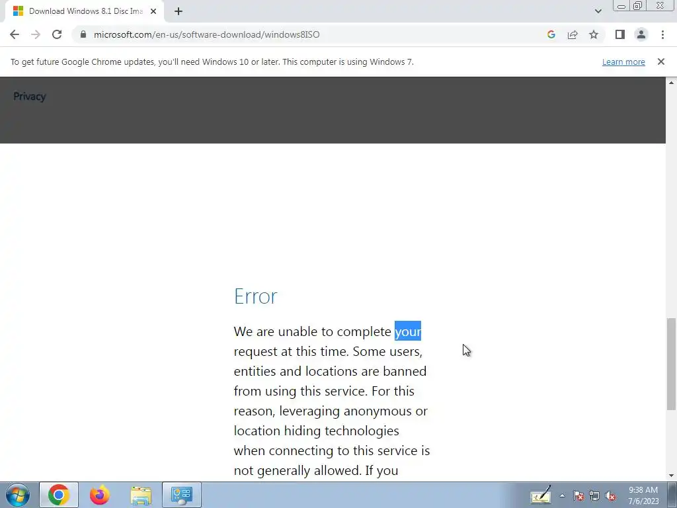Open the Control Panel taskbar item
The height and width of the screenshot is (508, 677).
182,495
